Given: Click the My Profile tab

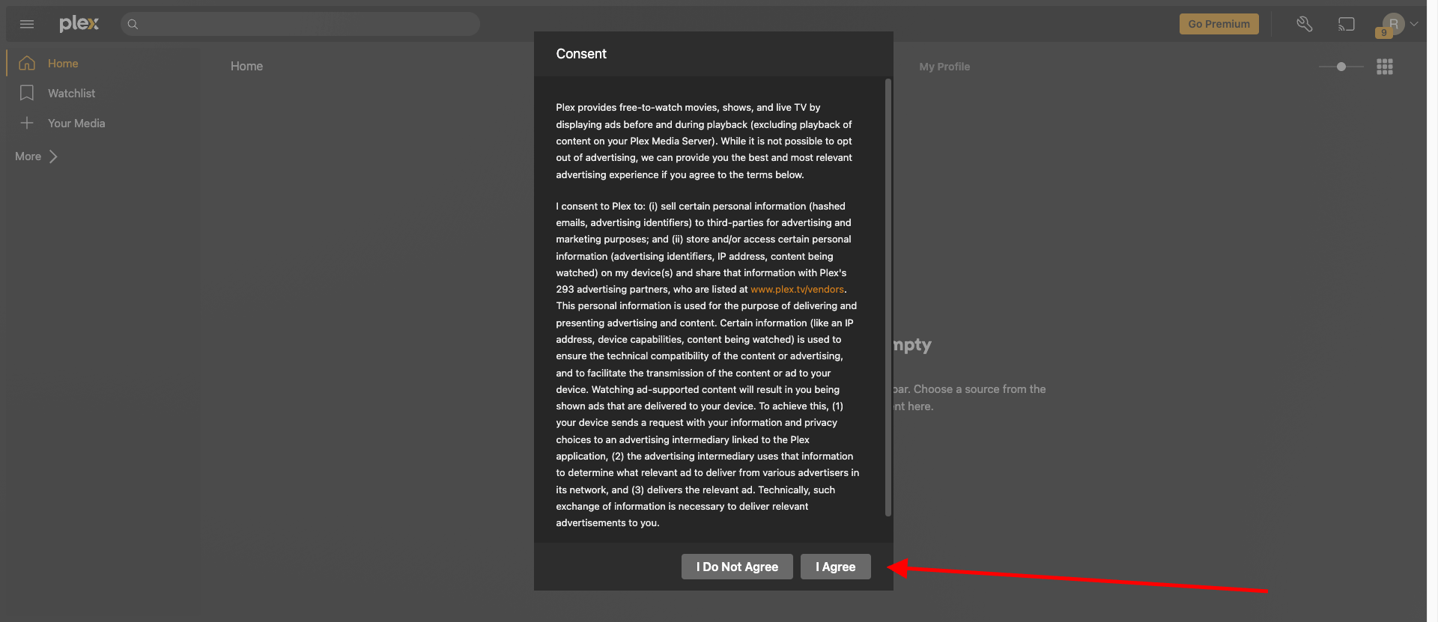Looking at the screenshot, I should [x=944, y=67].
